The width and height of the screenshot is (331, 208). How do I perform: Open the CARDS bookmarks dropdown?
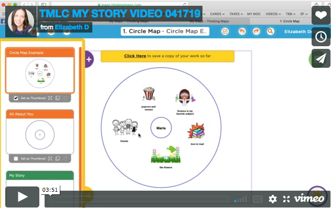pyautogui.click(x=217, y=14)
